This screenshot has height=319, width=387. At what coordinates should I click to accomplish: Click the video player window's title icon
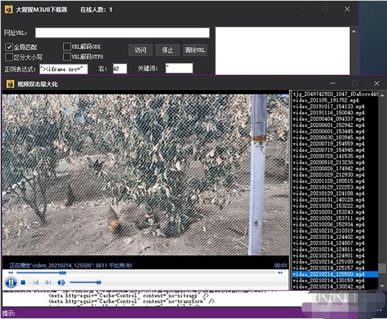pyautogui.click(x=9, y=84)
